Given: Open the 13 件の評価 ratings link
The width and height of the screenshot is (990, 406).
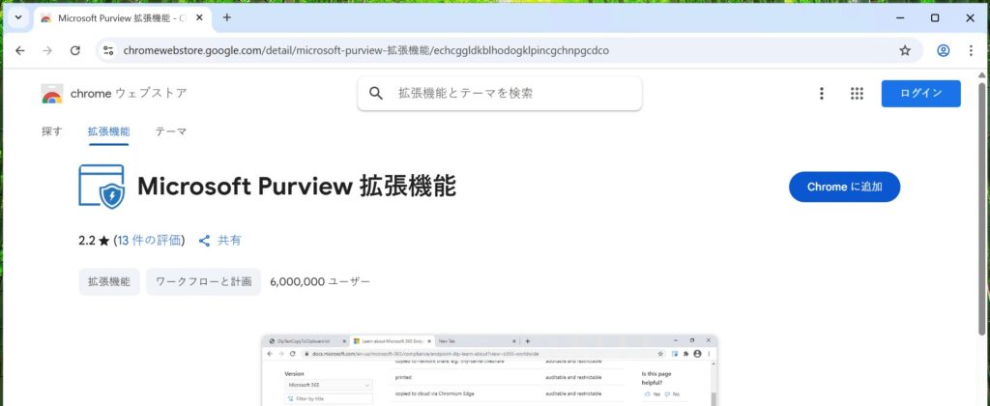Looking at the screenshot, I should tap(149, 241).
